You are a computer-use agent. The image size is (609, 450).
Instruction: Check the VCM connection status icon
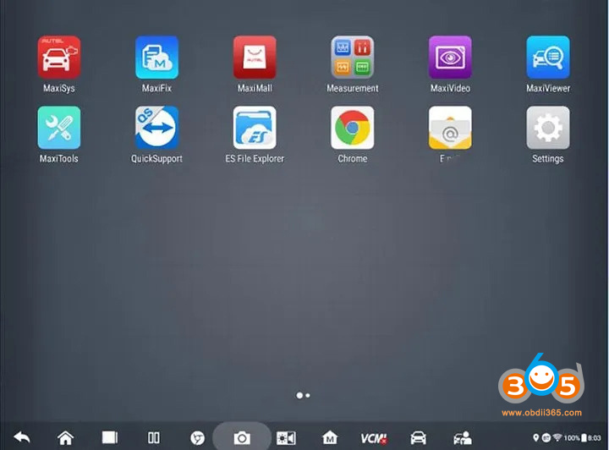point(374,438)
